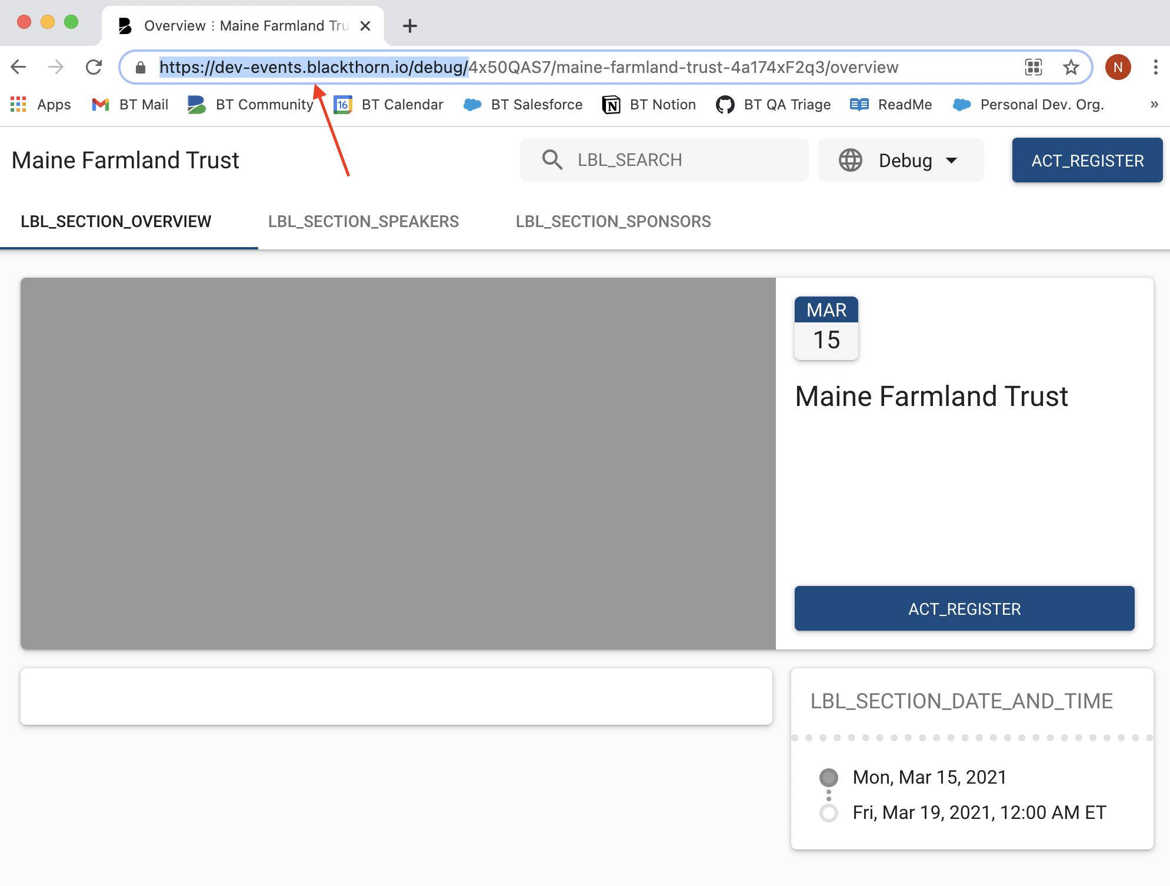Click the 'Mon, Mar 15, 2021' start date
Image resolution: width=1170 pixels, height=886 pixels.
pos(930,777)
